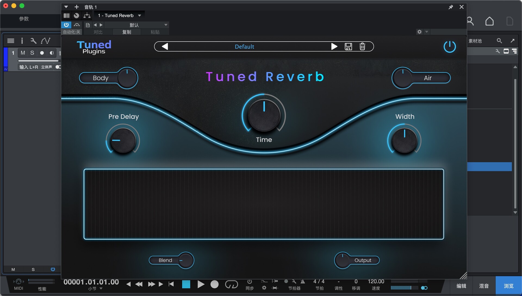Go to the previous preset with left arrow
The width and height of the screenshot is (522, 296).
[165, 46]
